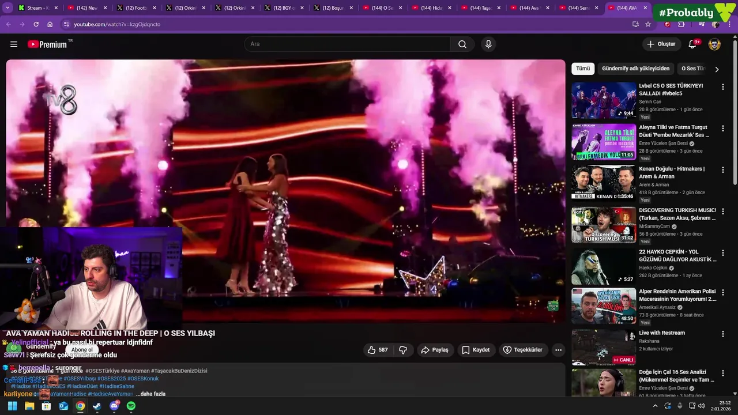Viewport: 738px width, 415px height.
Task: Select the O Ses Tür chip
Action: 692,69
